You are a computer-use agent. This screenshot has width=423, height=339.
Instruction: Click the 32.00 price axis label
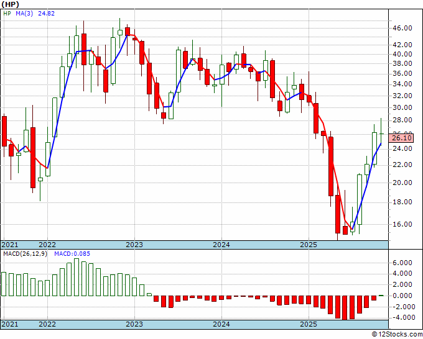point(402,96)
